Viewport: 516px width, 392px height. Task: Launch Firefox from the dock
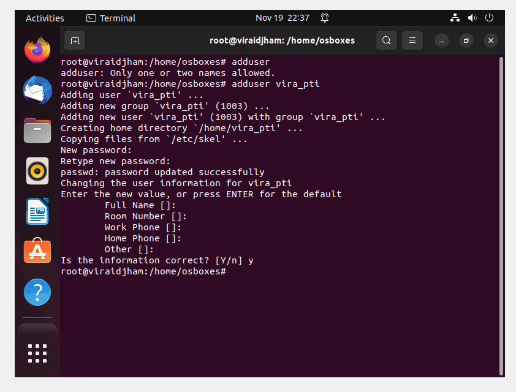coord(37,50)
